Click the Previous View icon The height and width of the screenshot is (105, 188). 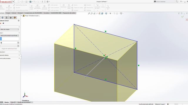(x=94, y=13)
